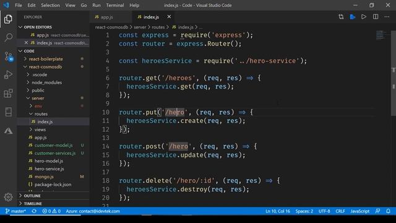This screenshot has height=223, width=396.
Task: Click the master branch indicator
Action: click(15, 211)
